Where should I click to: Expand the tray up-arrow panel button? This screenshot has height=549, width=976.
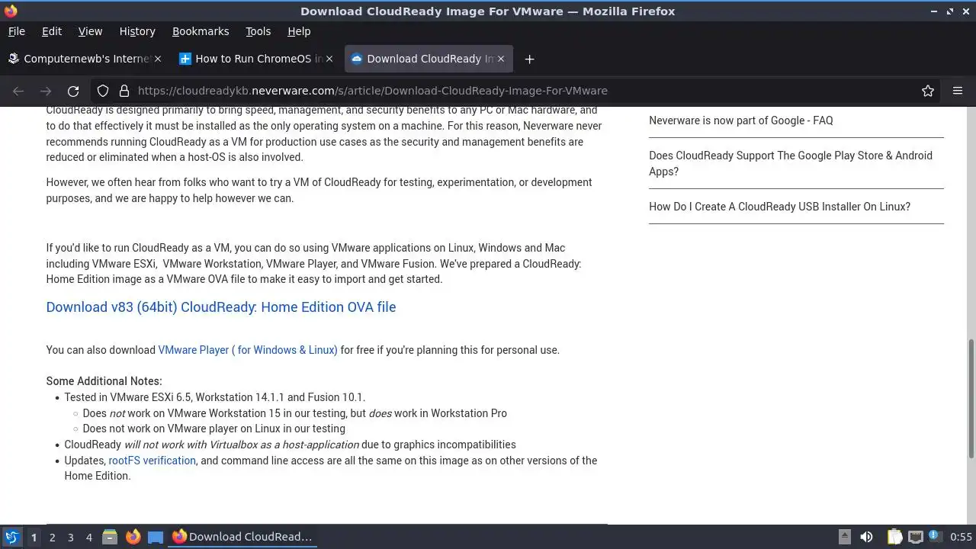tap(844, 537)
